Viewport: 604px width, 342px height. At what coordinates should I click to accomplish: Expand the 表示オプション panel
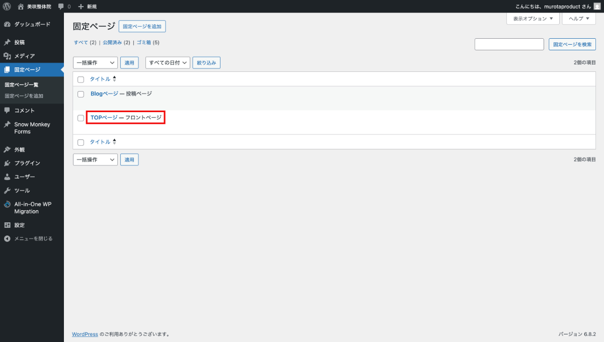533,19
